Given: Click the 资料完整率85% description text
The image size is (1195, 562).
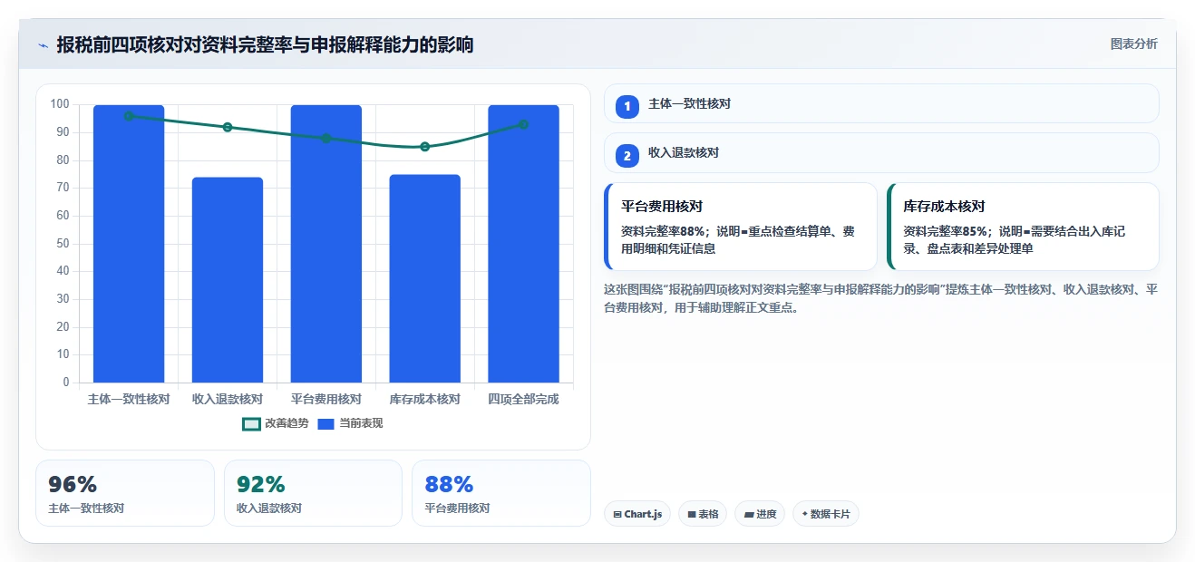Looking at the screenshot, I should (1015, 240).
